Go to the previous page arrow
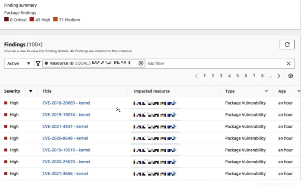The width and height of the screenshot is (305, 188). coord(197,76)
